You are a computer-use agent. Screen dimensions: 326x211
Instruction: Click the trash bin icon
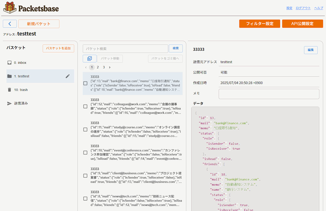pyautogui.click(x=10, y=90)
